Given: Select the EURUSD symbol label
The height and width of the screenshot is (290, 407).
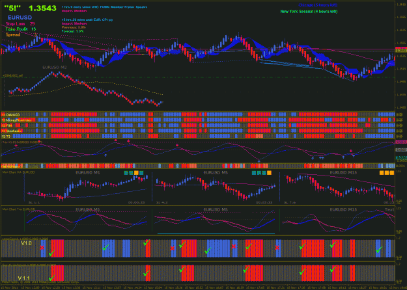Looking at the screenshot, I should coord(20,18).
